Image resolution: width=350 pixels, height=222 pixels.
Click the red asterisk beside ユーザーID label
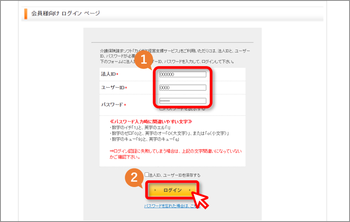[x=126, y=88]
